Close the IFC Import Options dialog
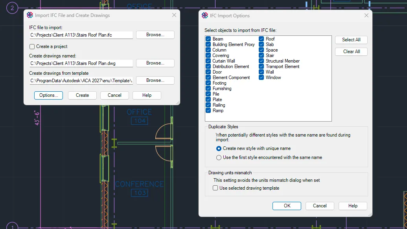 tap(366, 16)
